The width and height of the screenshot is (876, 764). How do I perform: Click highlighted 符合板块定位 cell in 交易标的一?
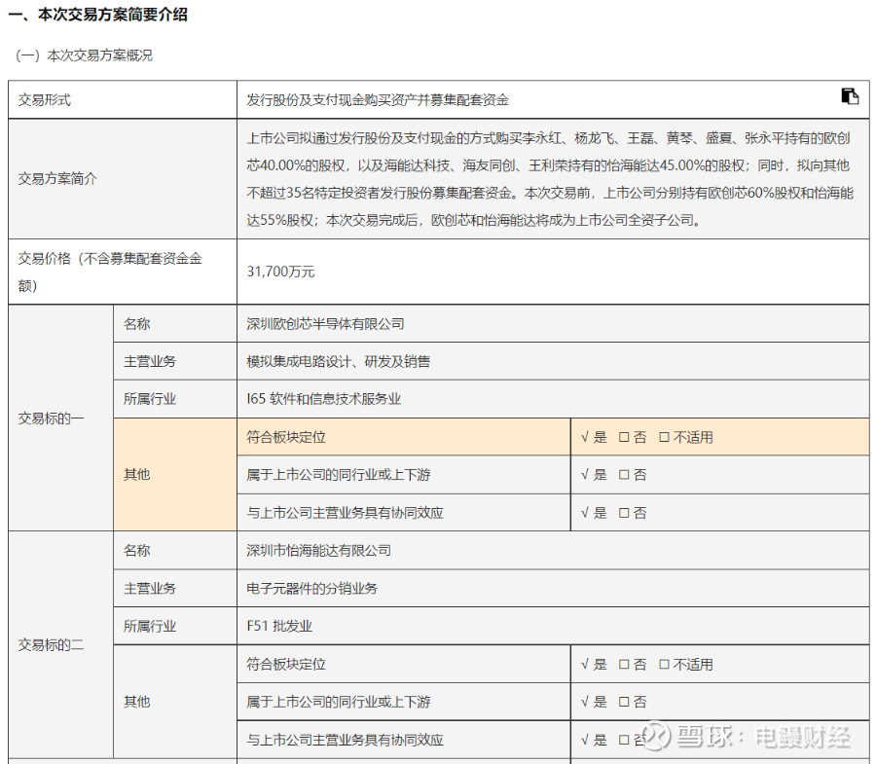point(404,437)
